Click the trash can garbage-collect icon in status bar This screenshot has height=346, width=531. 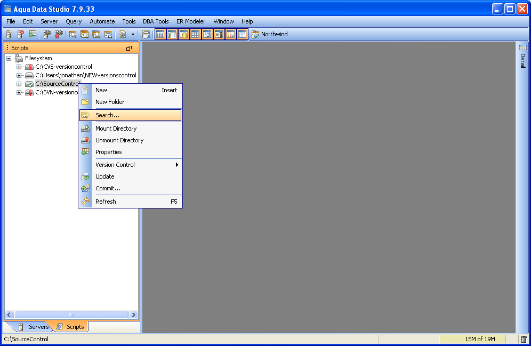(x=524, y=339)
